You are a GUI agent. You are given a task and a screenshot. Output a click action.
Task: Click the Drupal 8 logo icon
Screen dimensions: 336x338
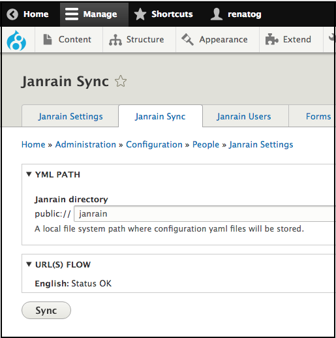pos(16,40)
